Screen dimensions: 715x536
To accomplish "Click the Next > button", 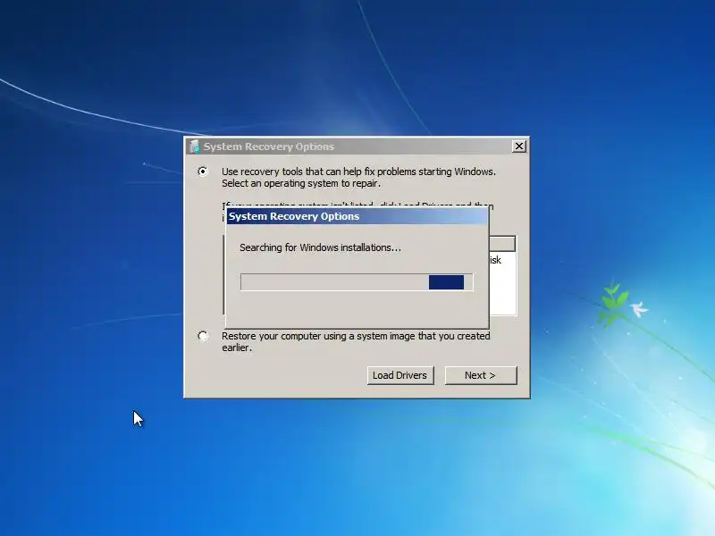I will 481,375.
